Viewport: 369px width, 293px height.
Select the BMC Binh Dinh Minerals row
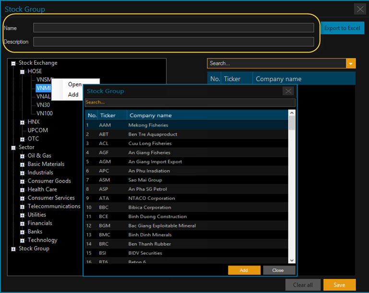tap(186, 235)
